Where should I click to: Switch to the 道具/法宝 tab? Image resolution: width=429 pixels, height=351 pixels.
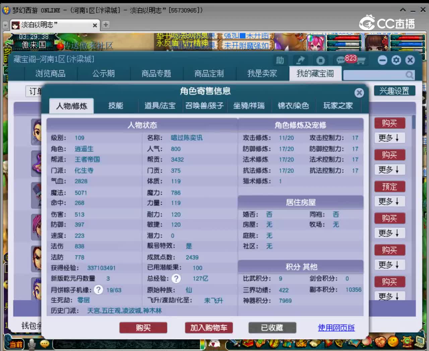click(160, 106)
